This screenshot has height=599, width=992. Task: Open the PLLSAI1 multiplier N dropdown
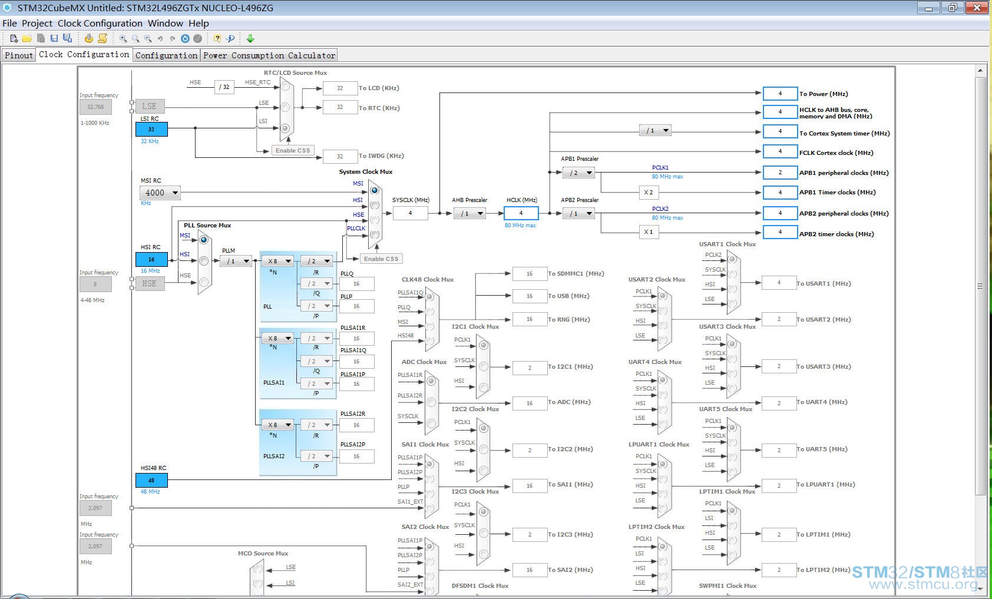point(277,338)
